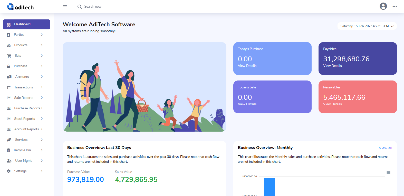Open the monthly chart hamburger menu icon
The width and height of the screenshot is (404, 196).
[388, 173]
